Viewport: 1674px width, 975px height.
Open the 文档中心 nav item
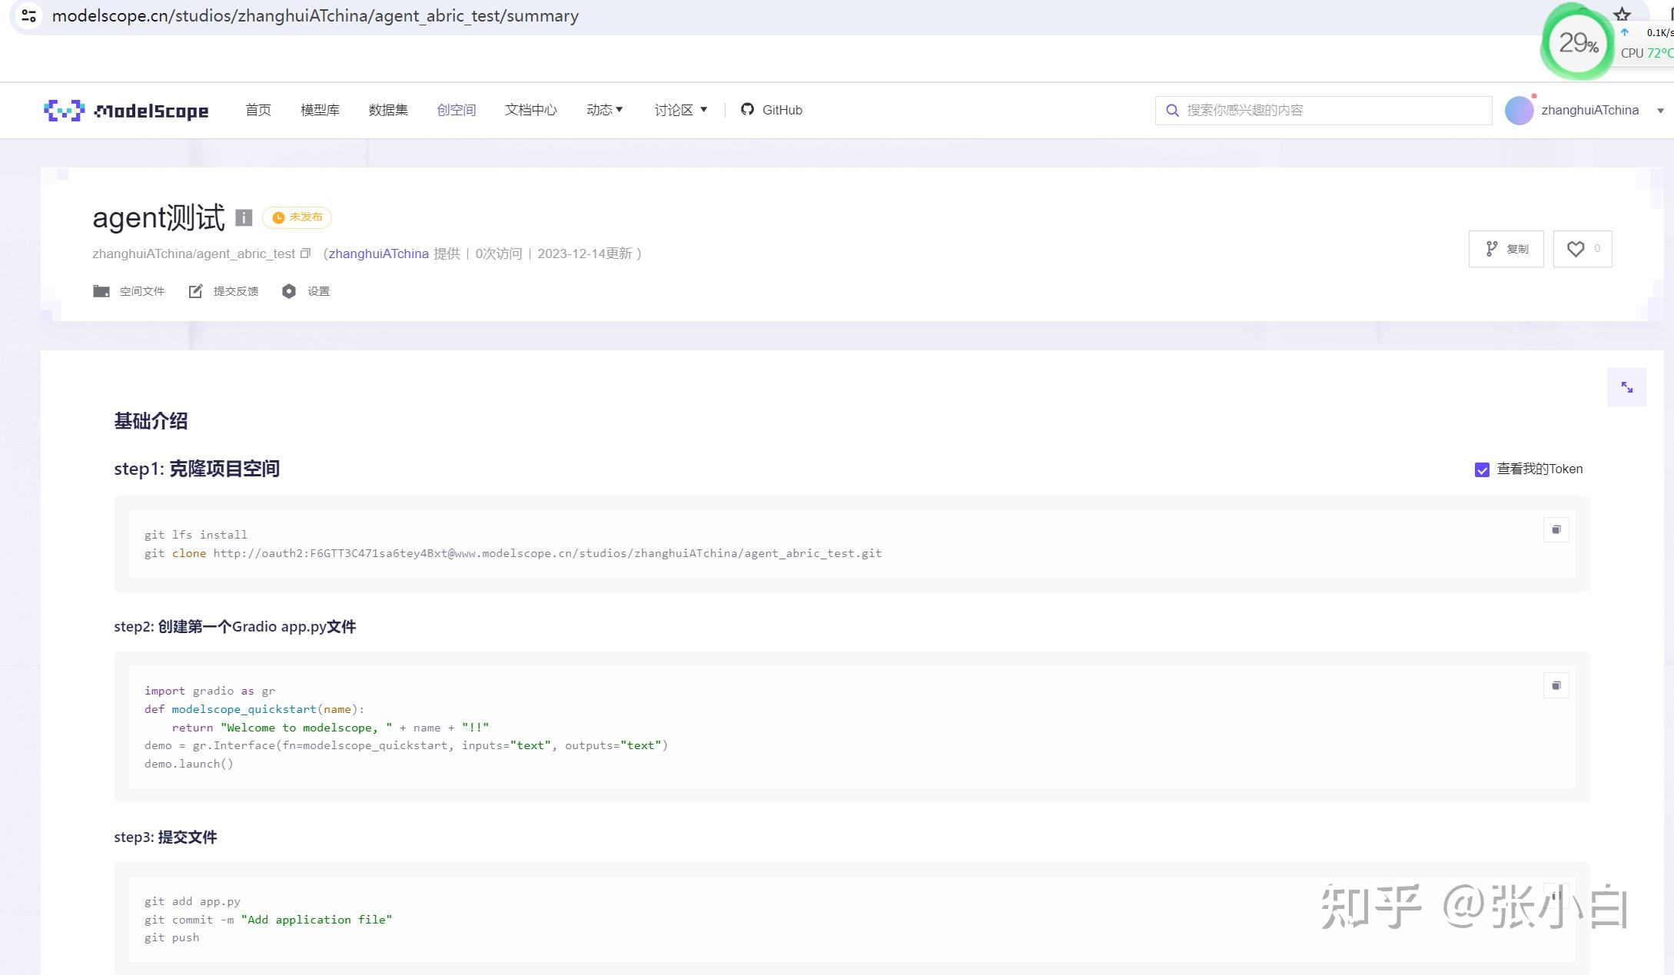pos(530,110)
